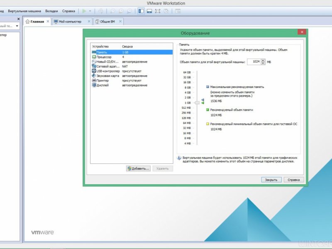Click the Добавить... button

point(139,168)
